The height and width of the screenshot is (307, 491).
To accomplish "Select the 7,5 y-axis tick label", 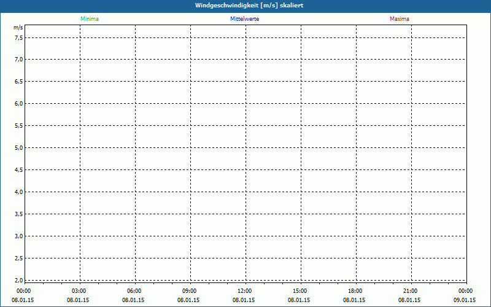I will click(18, 37).
